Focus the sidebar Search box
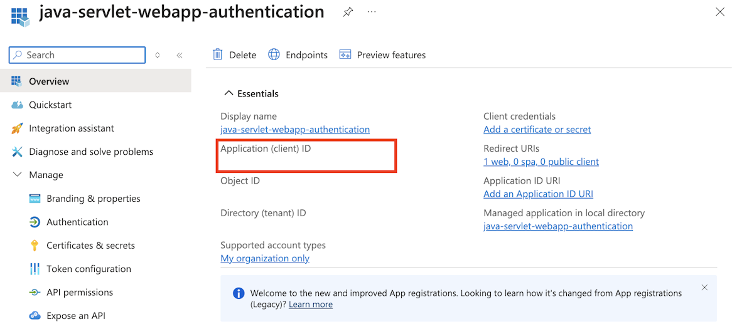 tap(77, 55)
